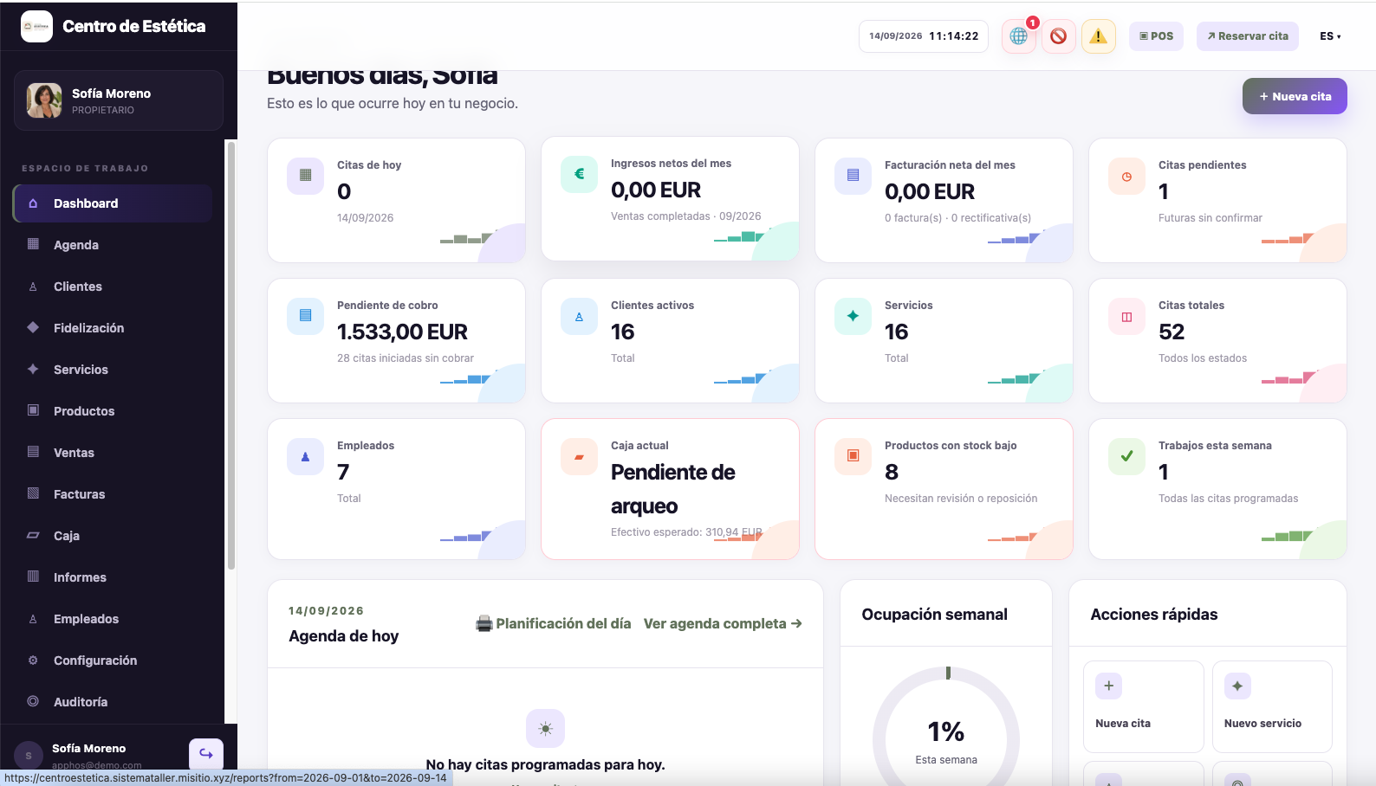
Task: Open Informes in the sidebar
Action: click(113, 577)
